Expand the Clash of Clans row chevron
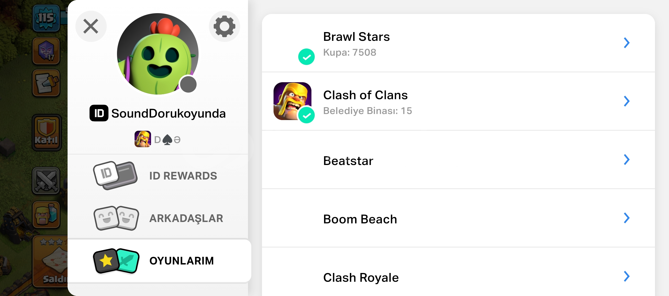 click(x=626, y=101)
